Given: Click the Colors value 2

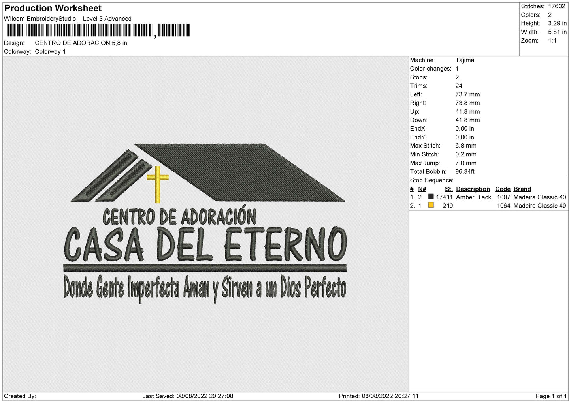Looking at the screenshot, I should point(550,15).
